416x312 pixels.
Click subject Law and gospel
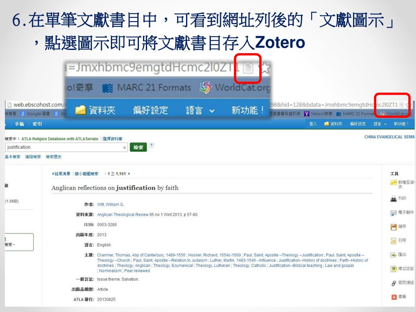[339, 266]
